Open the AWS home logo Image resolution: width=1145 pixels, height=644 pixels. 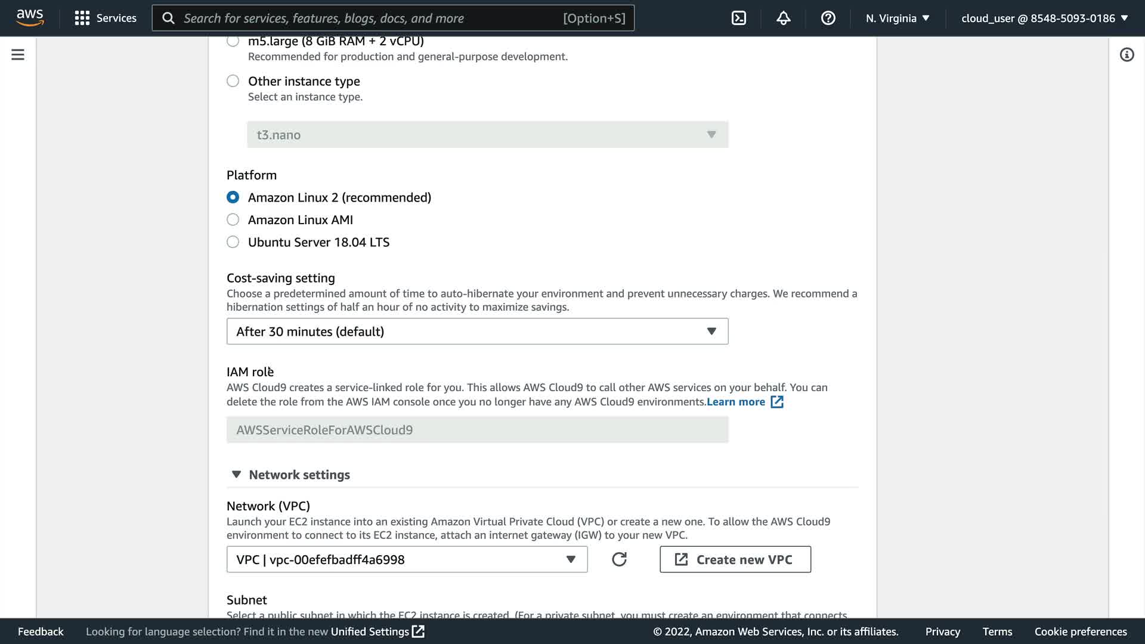pyautogui.click(x=30, y=18)
